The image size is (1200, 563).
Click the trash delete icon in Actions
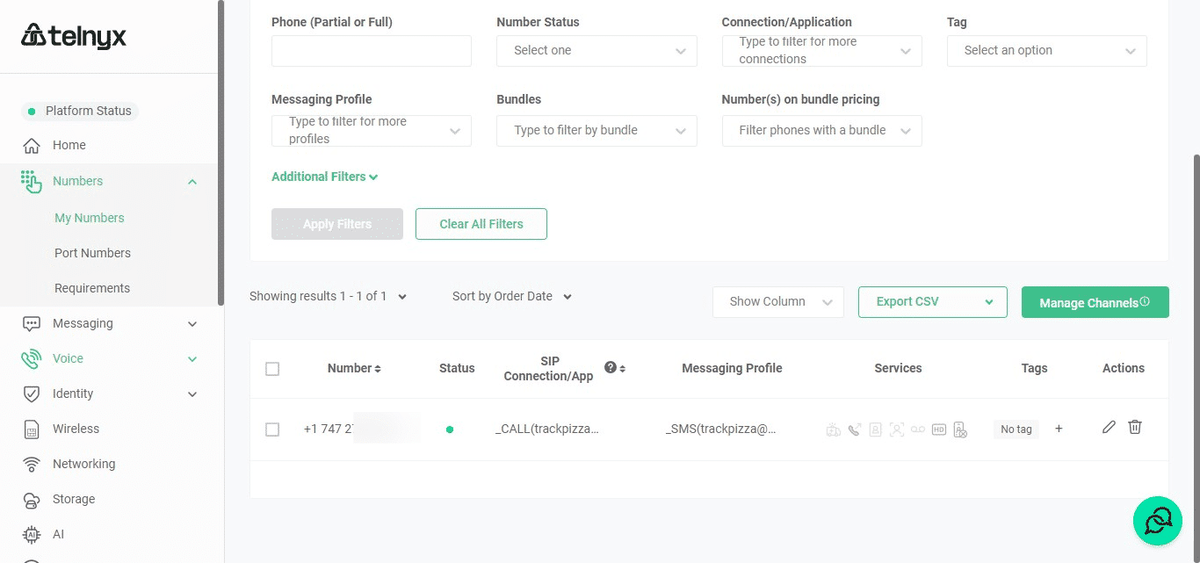[1135, 427]
